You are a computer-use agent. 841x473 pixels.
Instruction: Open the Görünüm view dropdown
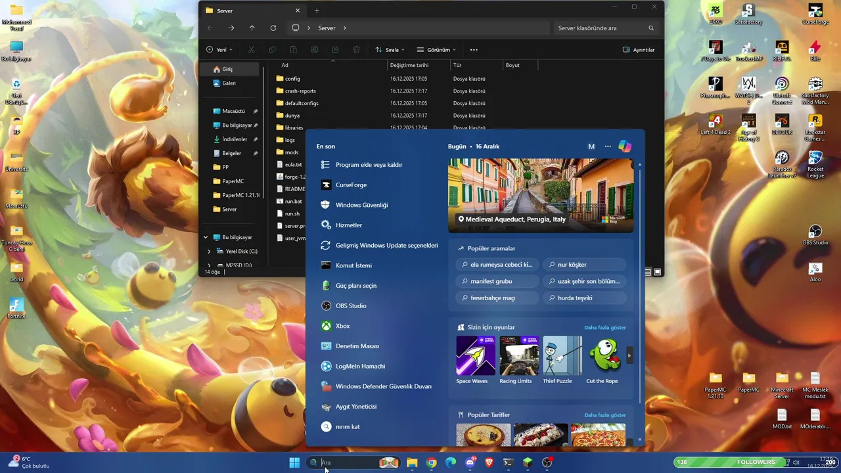tap(436, 49)
